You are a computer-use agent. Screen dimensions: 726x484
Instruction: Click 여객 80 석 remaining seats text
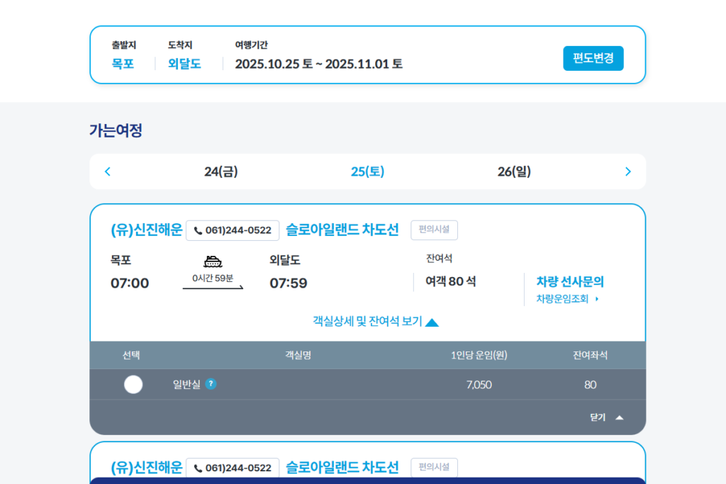(x=450, y=281)
